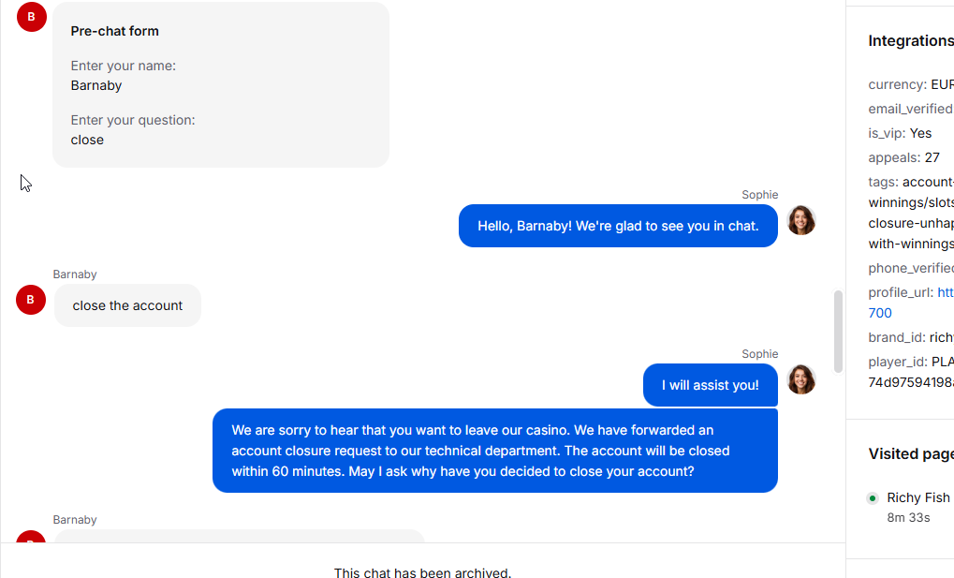
Task: Click the green status dot beside Richy Fish
Action: [x=873, y=498]
